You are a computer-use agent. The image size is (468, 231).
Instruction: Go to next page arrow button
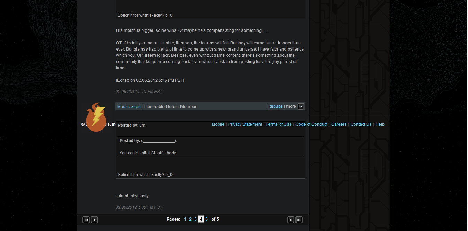pos(291,220)
